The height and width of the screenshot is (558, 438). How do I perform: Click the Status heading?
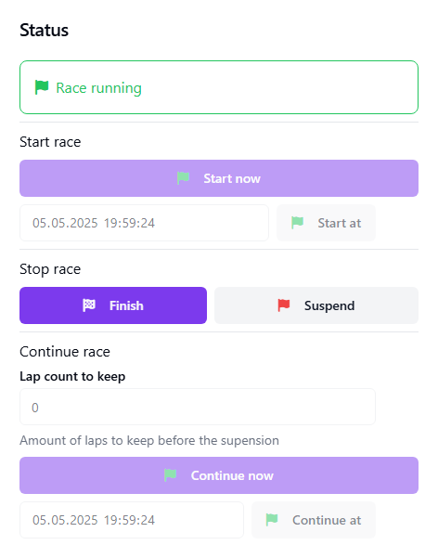[x=45, y=30]
